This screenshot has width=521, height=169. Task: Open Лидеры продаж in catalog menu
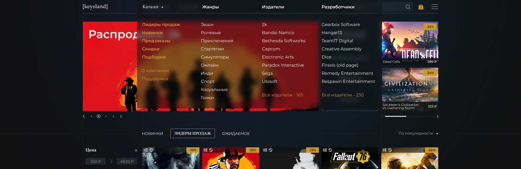[161, 24]
